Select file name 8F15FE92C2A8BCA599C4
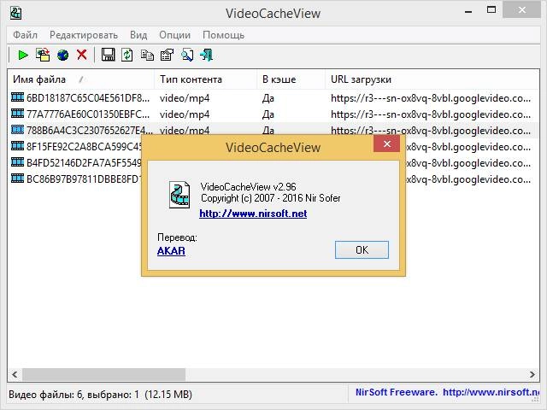Viewport: 547px width, 410px height. click(x=84, y=147)
